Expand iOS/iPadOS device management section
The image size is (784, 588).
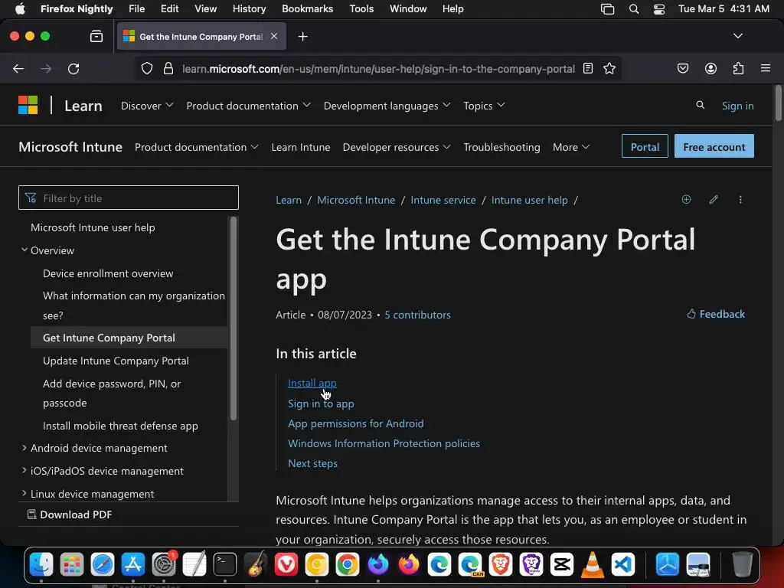point(24,470)
